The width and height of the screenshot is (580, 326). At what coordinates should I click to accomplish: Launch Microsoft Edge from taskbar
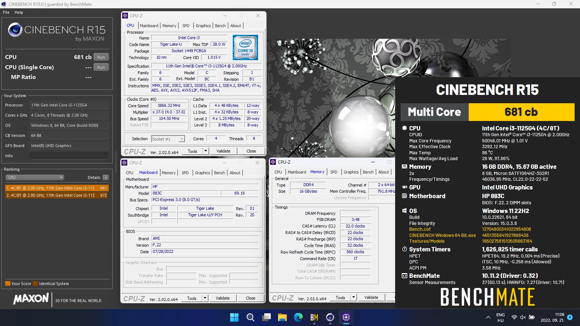[298, 318]
